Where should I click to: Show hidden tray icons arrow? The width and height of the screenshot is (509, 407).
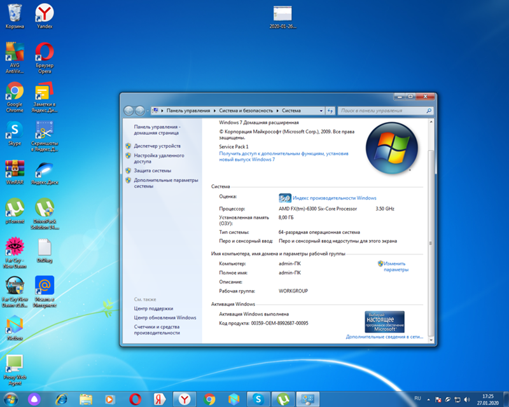pos(428,399)
